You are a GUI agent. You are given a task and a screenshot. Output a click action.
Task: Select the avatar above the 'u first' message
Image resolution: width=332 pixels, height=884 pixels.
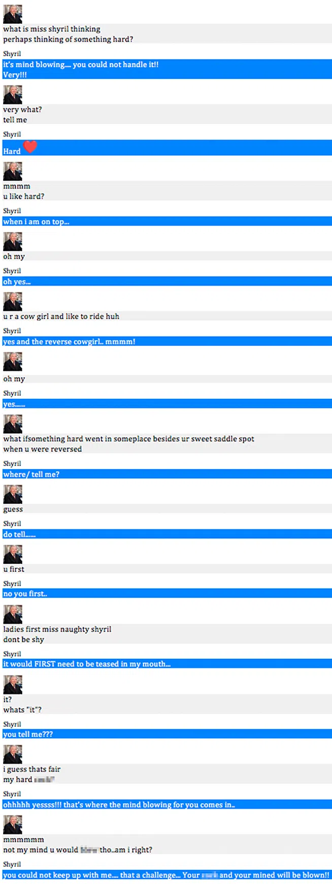pos(13,554)
